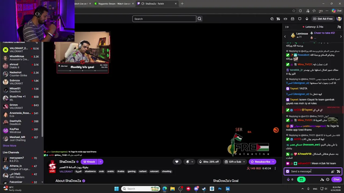344x193 pixels.
Task: Select the radiant stream tag
Action: click(143, 171)
